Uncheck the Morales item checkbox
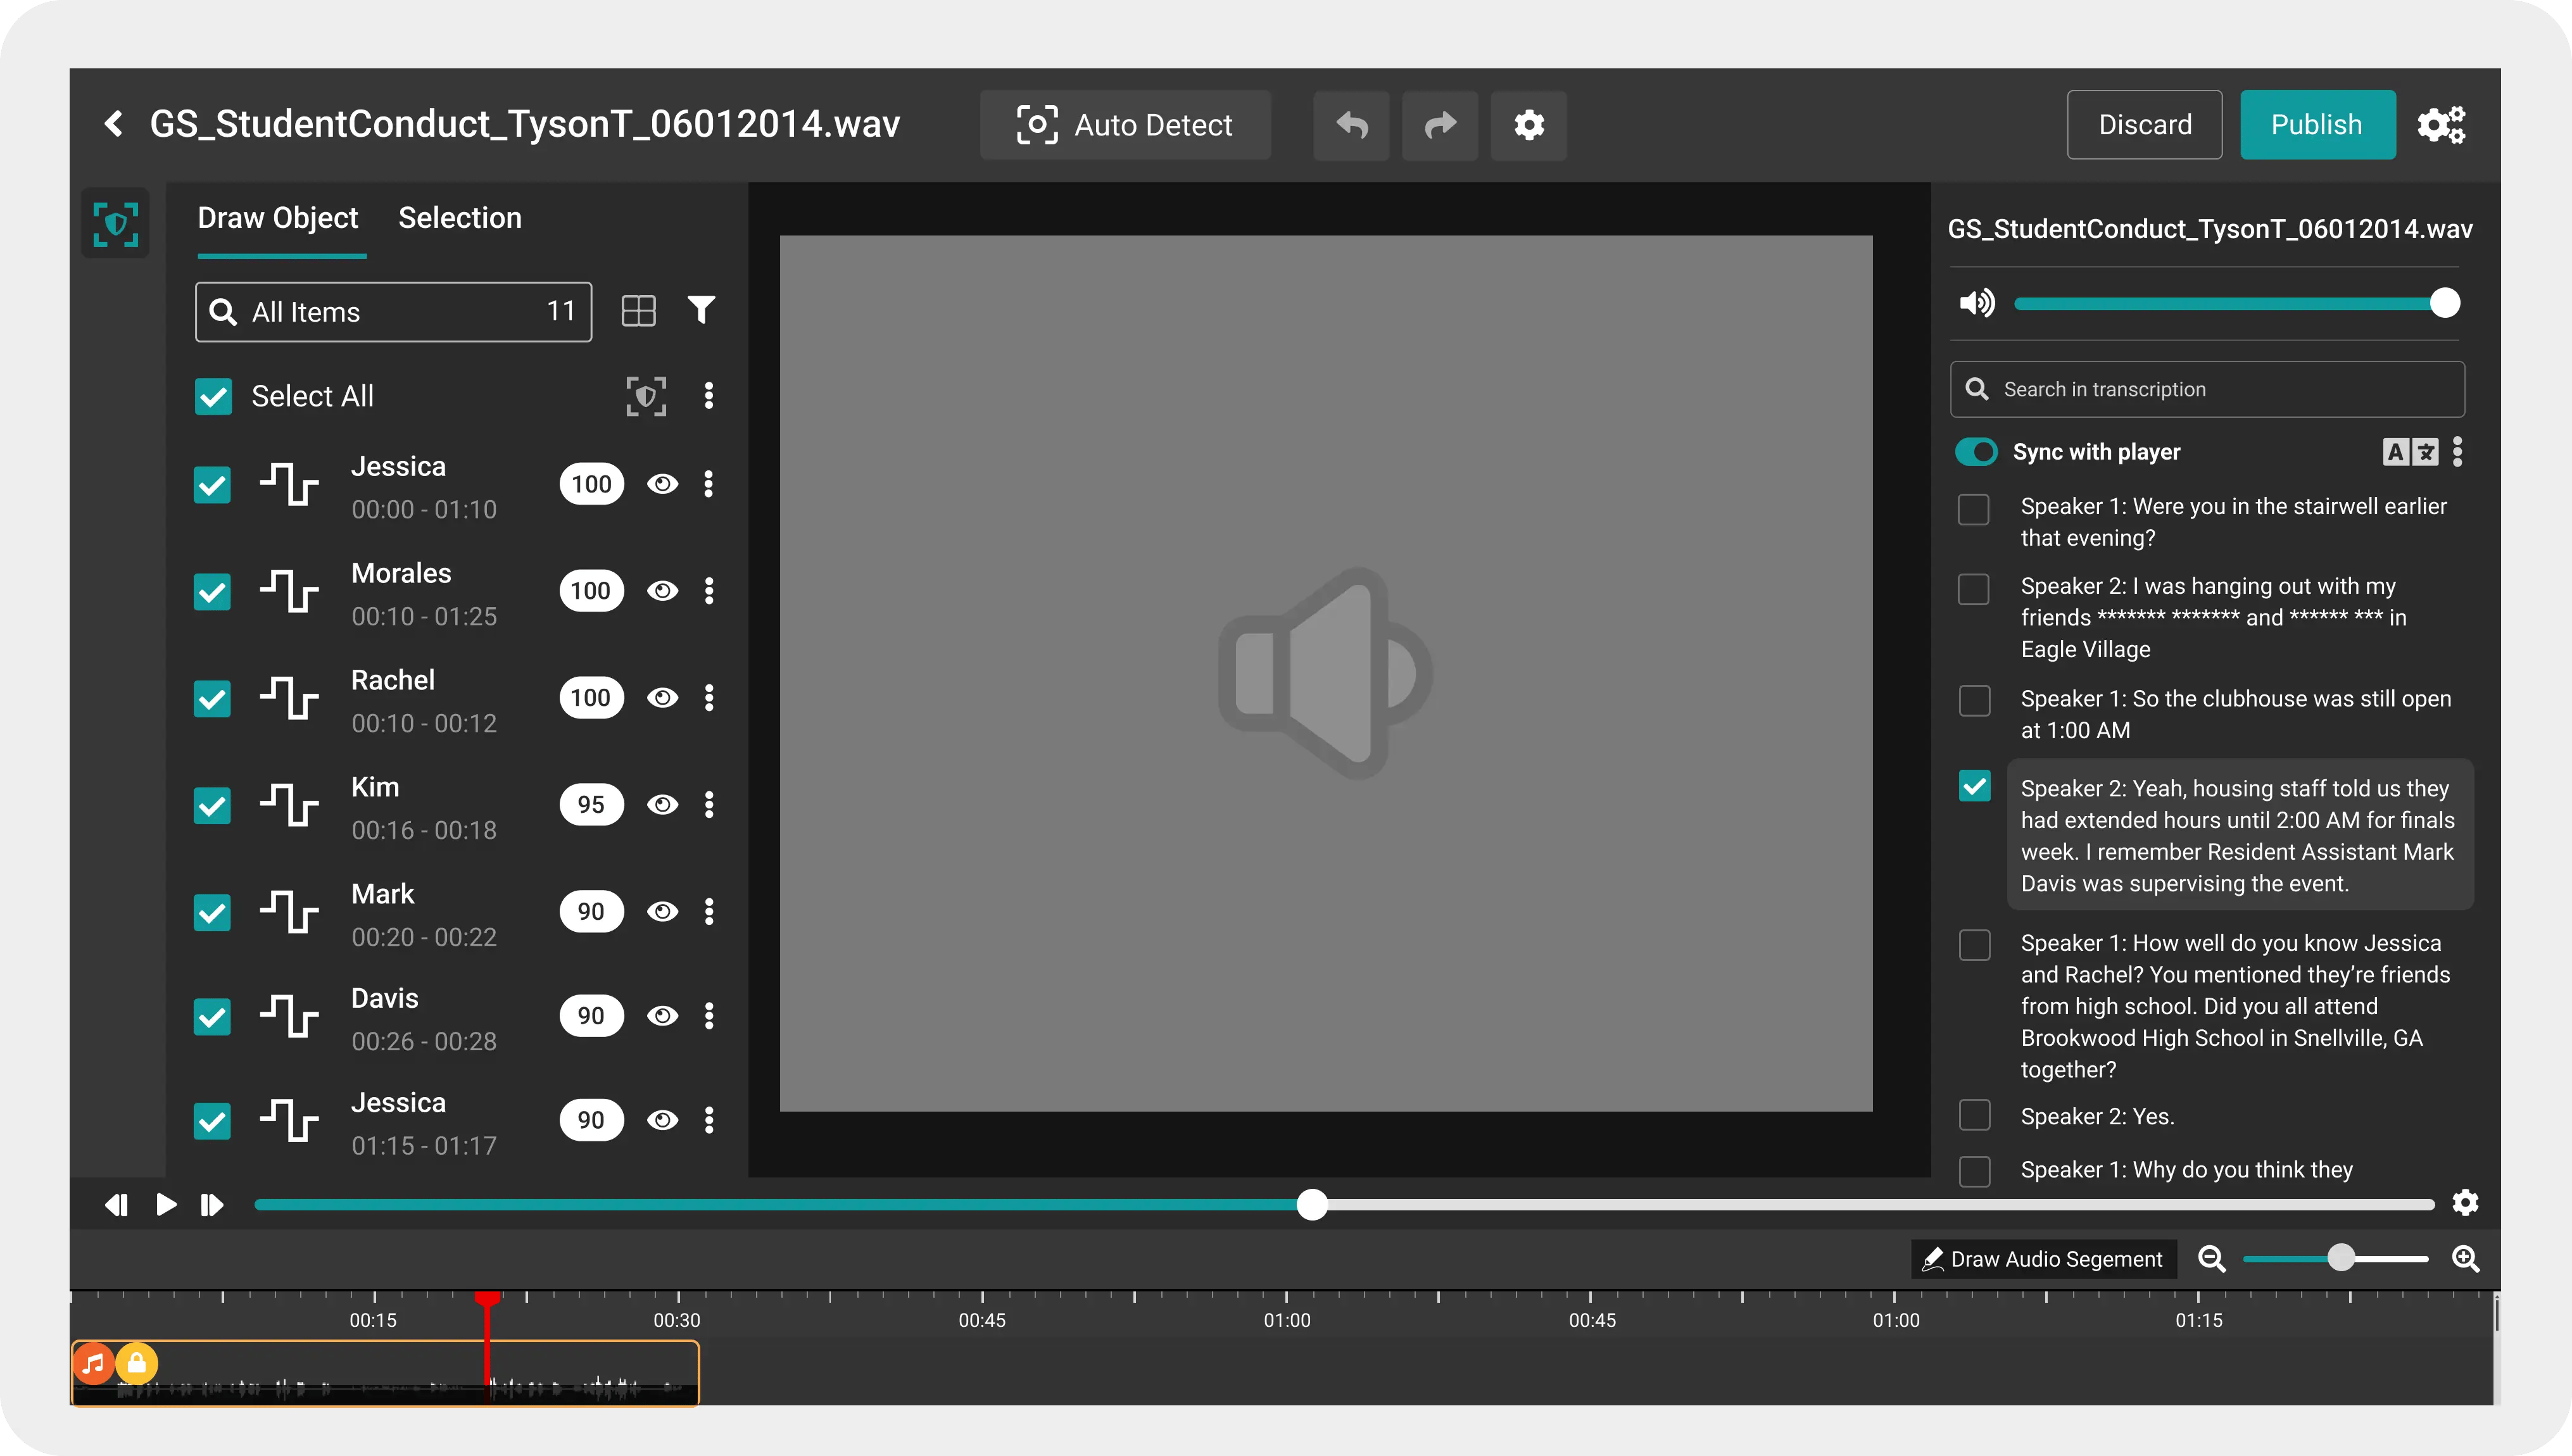This screenshot has width=2572, height=1456. click(212, 592)
